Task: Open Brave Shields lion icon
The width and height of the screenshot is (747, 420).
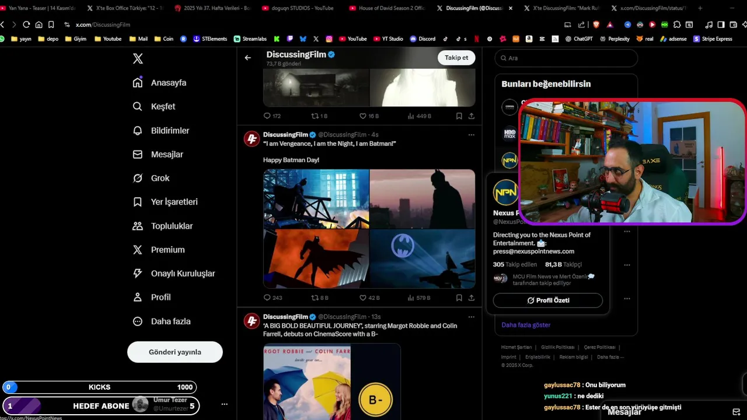Action: click(596, 24)
